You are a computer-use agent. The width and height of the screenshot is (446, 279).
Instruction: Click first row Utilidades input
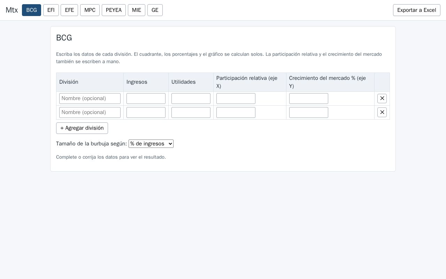pos(191,98)
